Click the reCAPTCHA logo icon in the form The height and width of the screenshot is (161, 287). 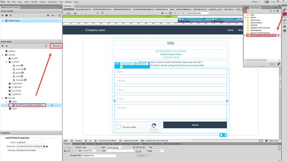click(x=154, y=125)
